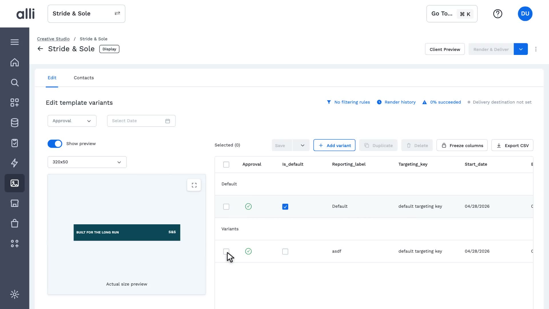Image resolution: width=549 pixels, height=309 pixels.
Task: Open the calendar icon in Select Date
Action: coord(168,121)
